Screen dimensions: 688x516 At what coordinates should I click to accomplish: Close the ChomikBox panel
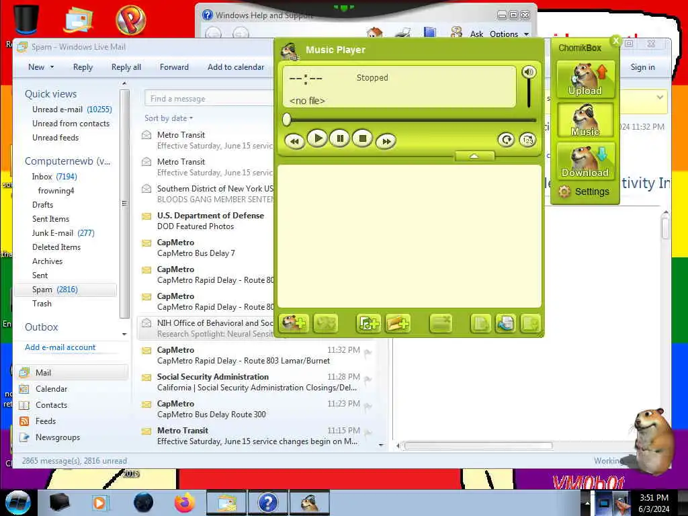615,41
